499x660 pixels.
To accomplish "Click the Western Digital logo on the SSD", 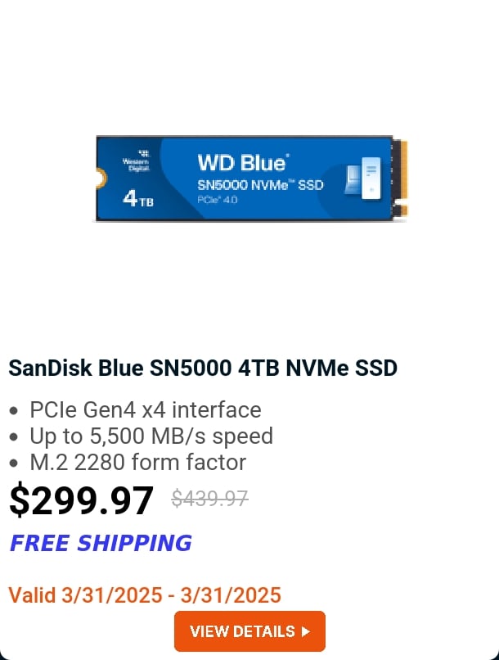I will point(136,161).
